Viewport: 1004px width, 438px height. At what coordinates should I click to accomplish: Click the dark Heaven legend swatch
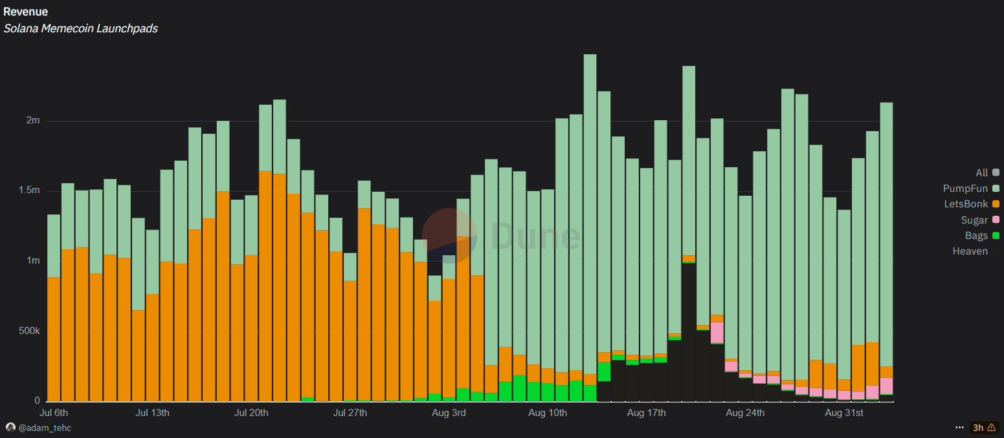tap(996, 251)
